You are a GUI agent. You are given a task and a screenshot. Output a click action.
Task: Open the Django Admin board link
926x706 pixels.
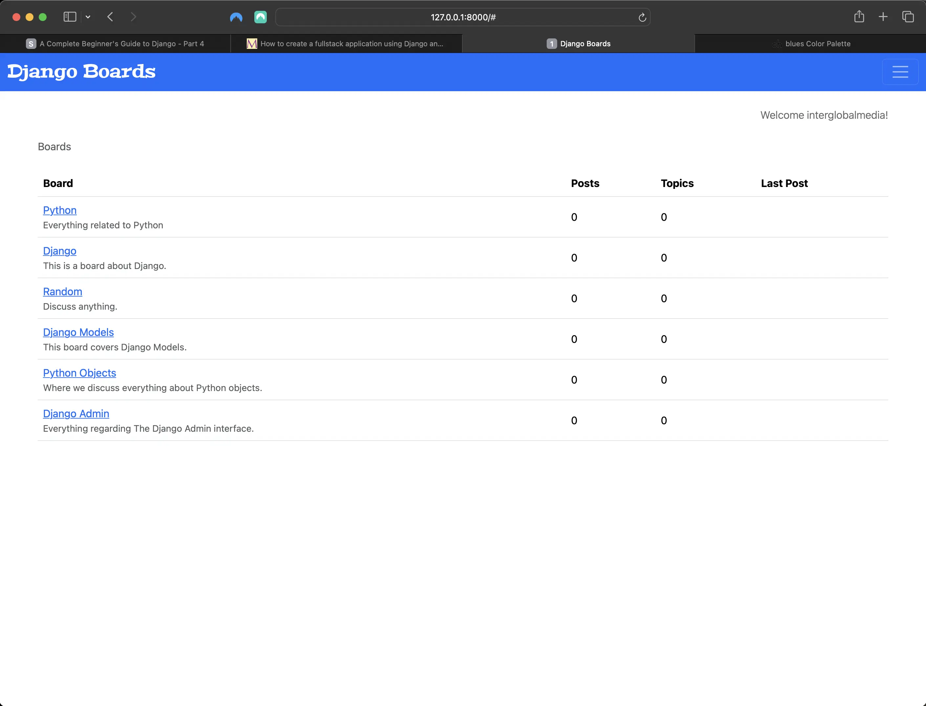(x=76, y=414)
